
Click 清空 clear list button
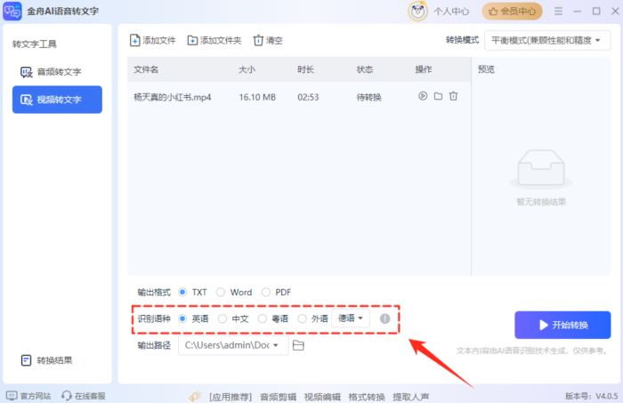pyautogui.click(x=268, y=41)
